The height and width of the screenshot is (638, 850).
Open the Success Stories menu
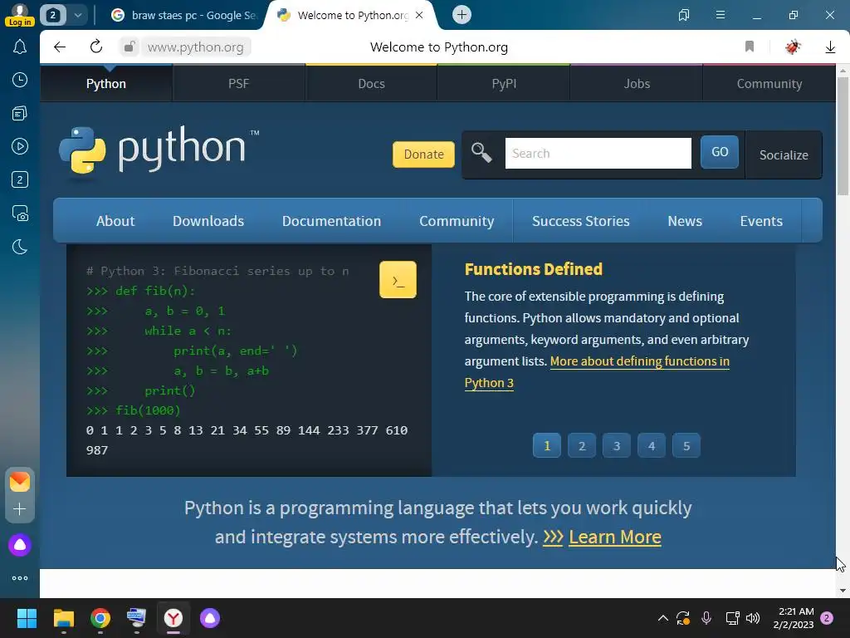coord(580,221)
